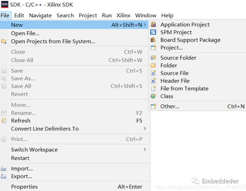Screen dimensions: 246x191
Task: Click the Ctrl+N shortcut label
Action: click(236, 106)
